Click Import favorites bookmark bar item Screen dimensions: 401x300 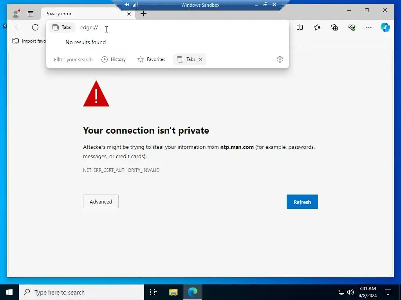tap(29, 41)
